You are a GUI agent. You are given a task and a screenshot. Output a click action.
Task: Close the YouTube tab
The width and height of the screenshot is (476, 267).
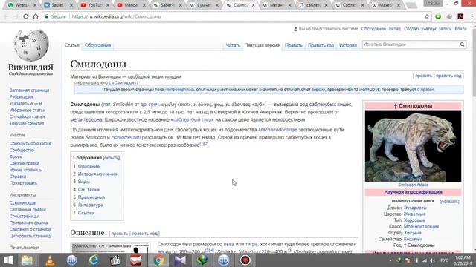coord(107,5)
